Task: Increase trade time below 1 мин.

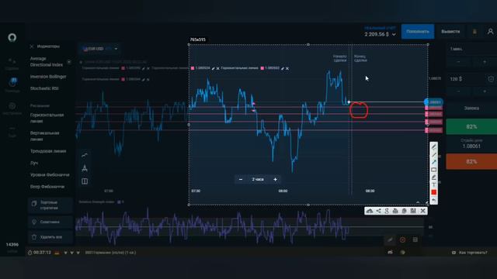Action: (485, 62)
